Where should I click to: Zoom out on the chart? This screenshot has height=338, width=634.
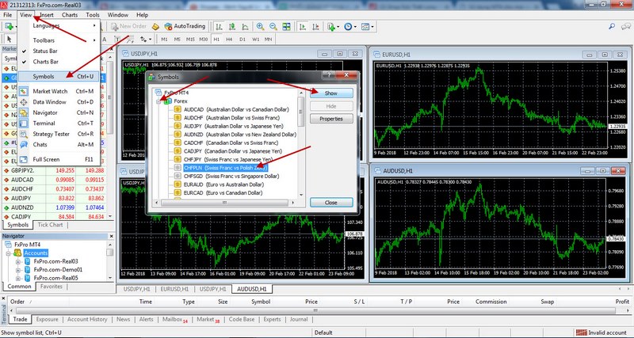point(273,26)
